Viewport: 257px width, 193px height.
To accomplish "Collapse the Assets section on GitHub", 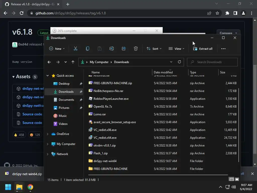I will 14,77.
